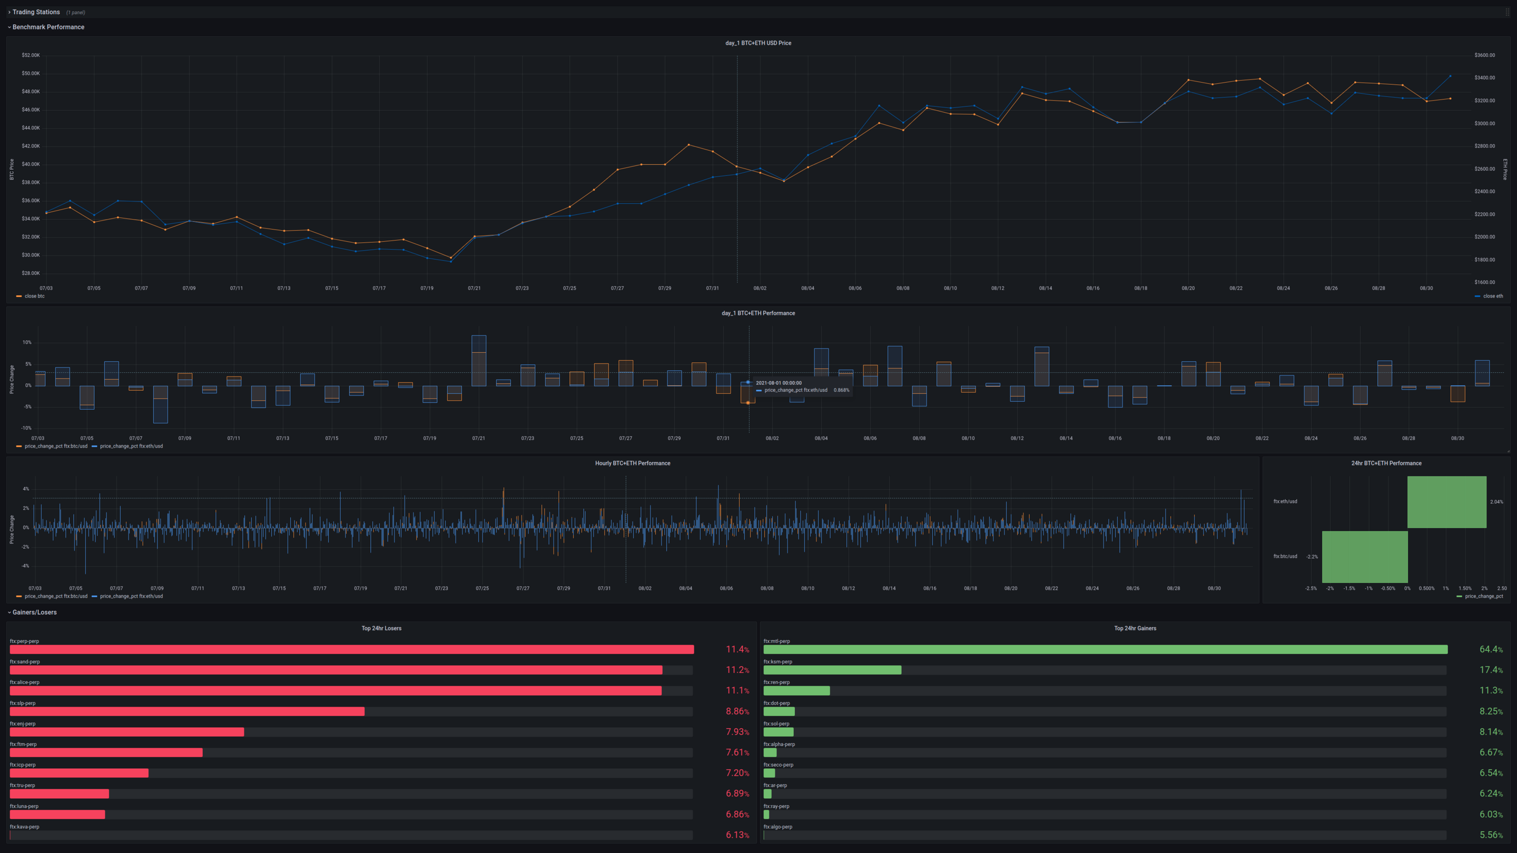Toggle the close eth legend series
This screenshot has width=1517, height=853.
click(x=1492, y=296)
